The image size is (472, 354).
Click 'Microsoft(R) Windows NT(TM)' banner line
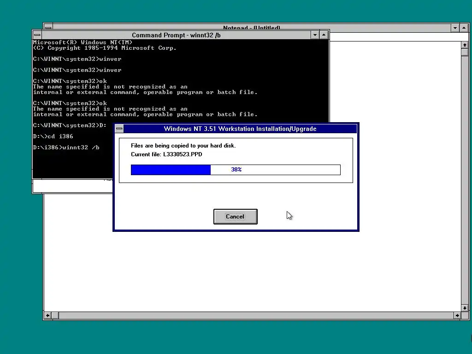coord(83,42)
